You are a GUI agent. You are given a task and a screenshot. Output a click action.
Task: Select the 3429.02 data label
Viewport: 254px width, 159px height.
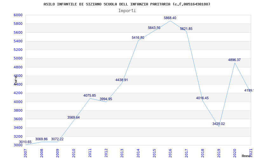[219, 124]
